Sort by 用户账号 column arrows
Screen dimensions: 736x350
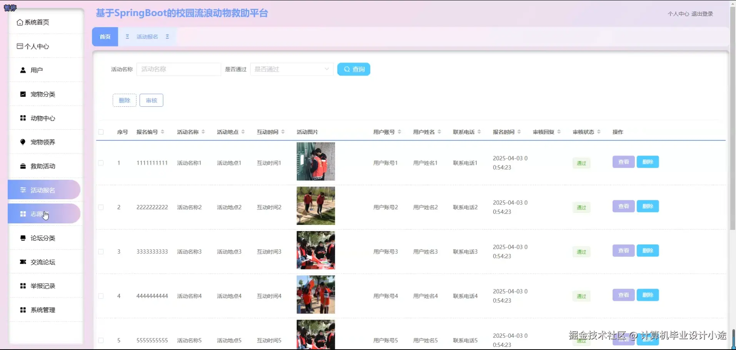click(x=400, y=132)
